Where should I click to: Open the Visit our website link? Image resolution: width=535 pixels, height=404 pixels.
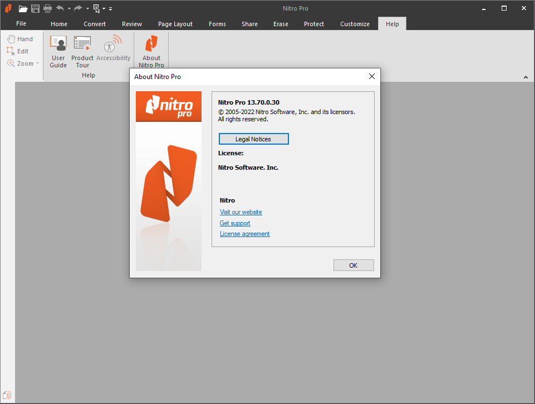pyautogui.click(x=241, y=212)
